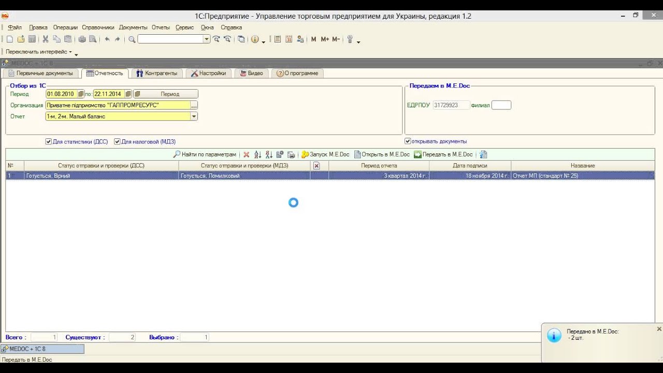The image size is (663, 373).
Task: Open start date calendar picker
Action: [81, 94]
